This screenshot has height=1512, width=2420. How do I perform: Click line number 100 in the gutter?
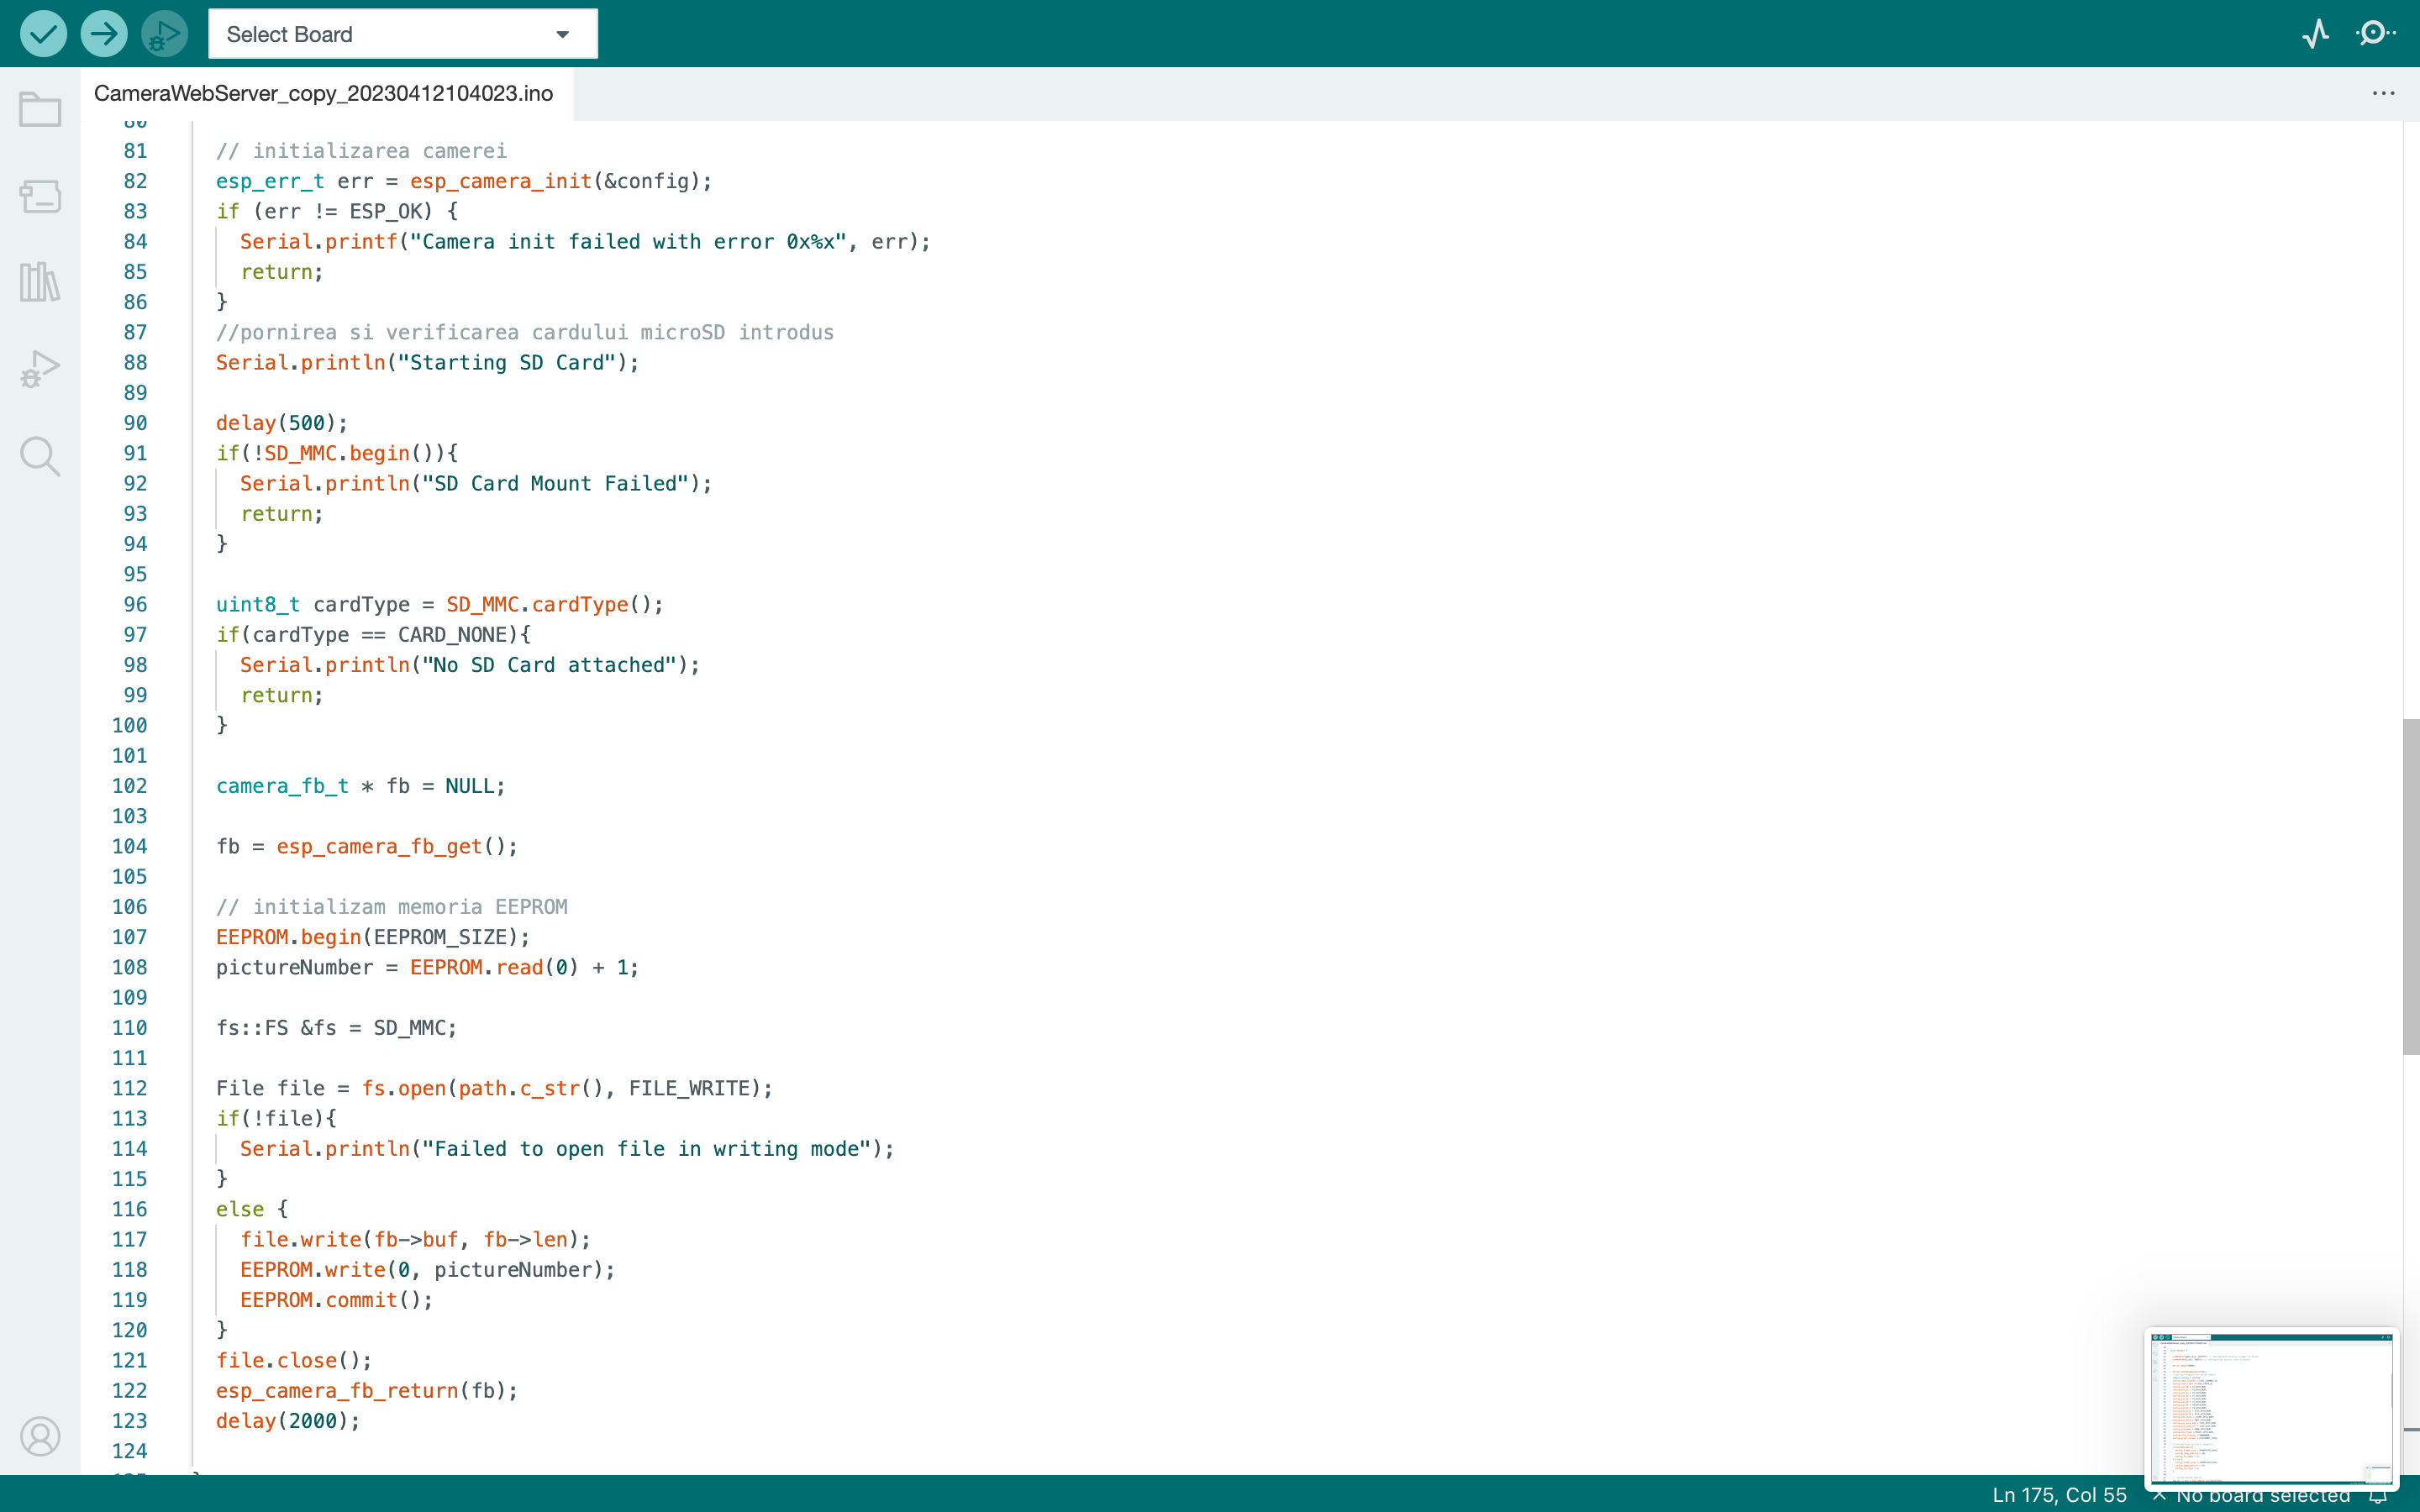pyautogui.click(x=130, y=725)
